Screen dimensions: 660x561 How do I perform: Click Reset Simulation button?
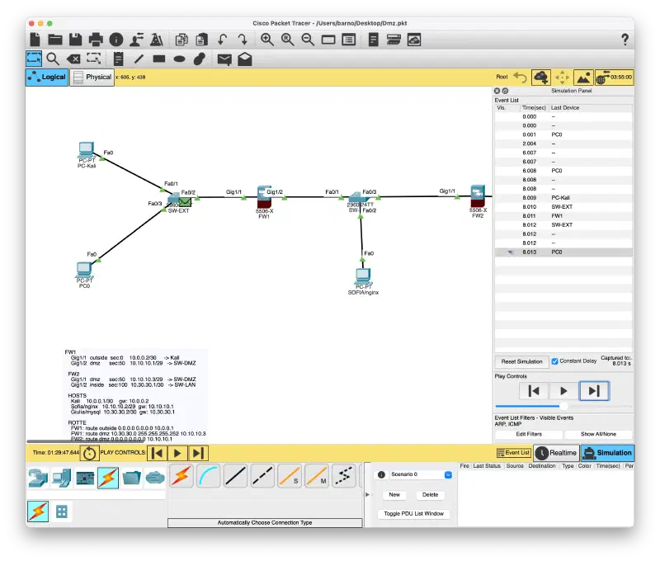[521, 361]
